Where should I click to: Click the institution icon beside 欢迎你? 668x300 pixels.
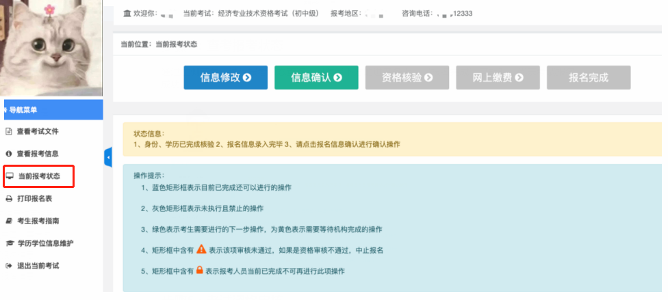[127, 14]
